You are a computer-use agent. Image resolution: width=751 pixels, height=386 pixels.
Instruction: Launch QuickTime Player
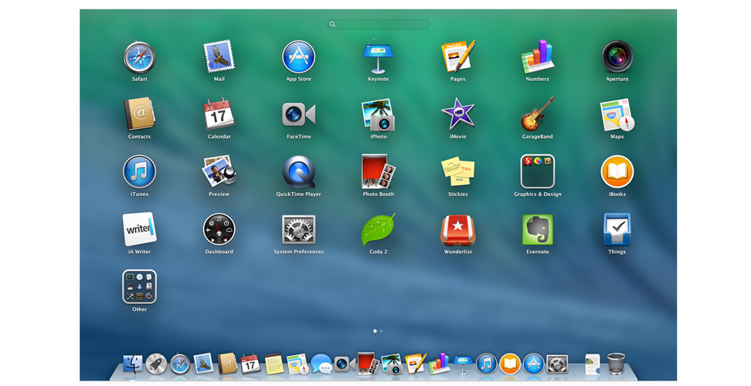(298, 172)
